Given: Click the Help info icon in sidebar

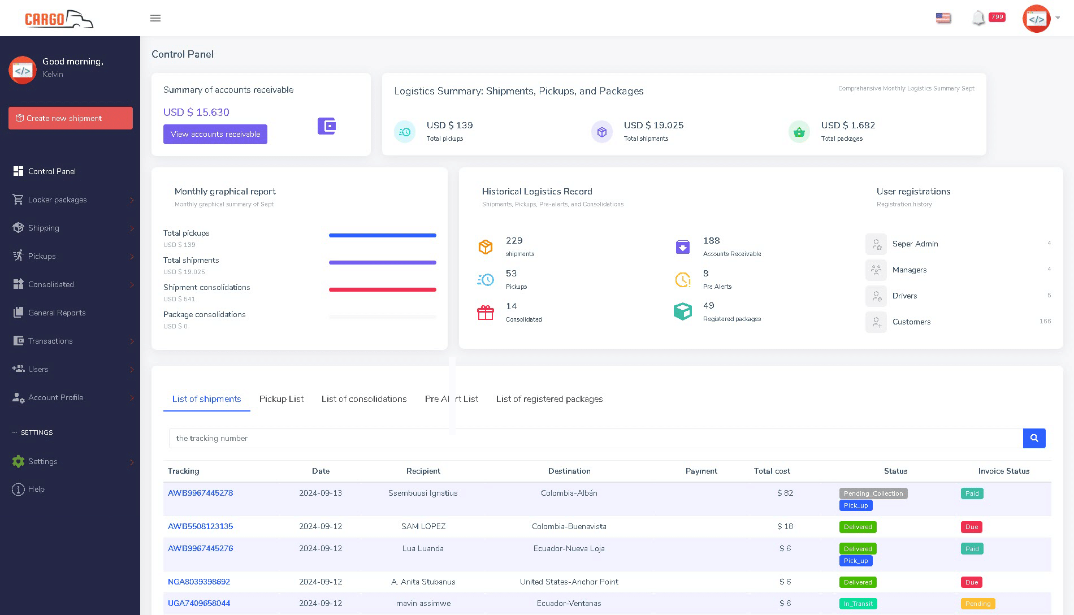Looking at the screenshot, I should [x=18, y=490].
